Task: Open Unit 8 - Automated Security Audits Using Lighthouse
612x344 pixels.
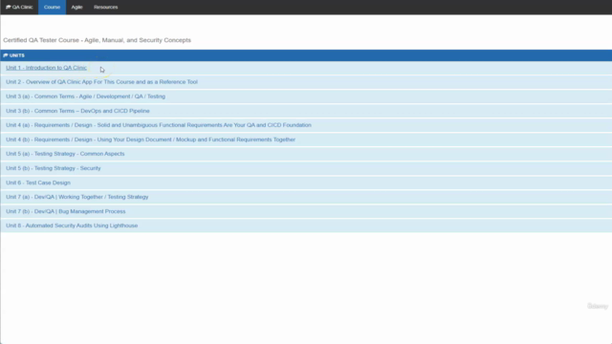Action: pyautogui.click(x=72, y=226)
